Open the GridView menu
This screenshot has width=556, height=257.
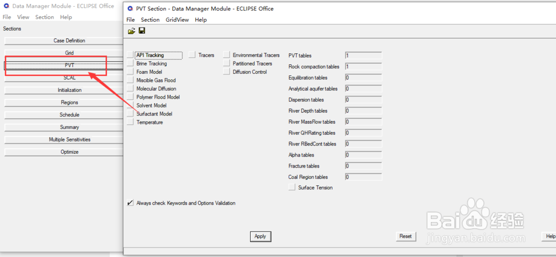coord(177,20)
